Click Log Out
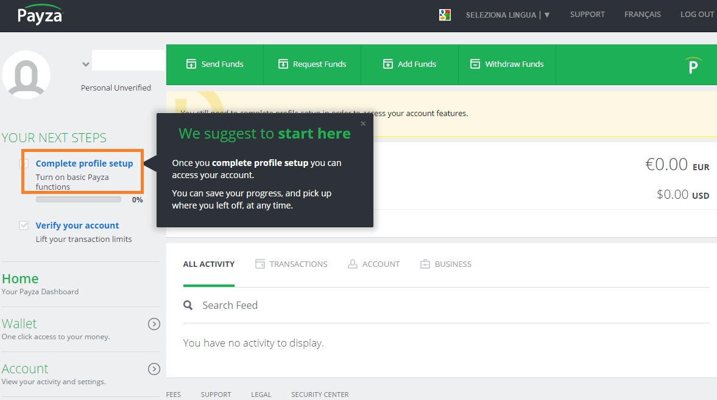 click(x=697, y=15)
